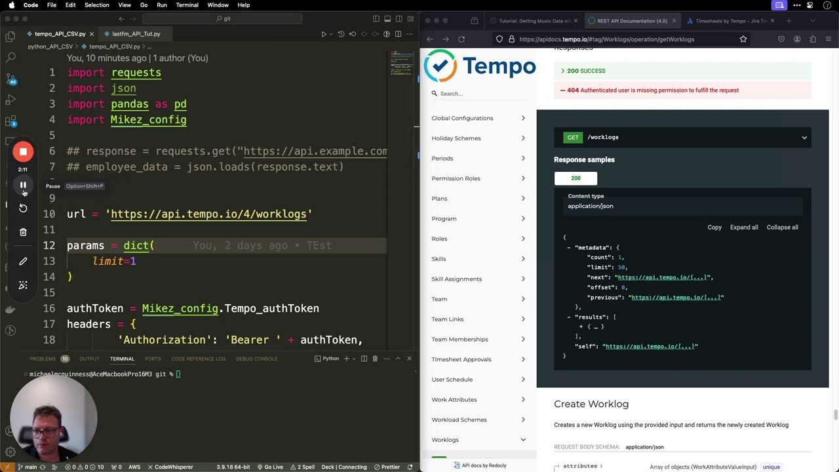Kill the terminal with trash icon
This screenshot has width=839, height=472.
pos(375,359)
